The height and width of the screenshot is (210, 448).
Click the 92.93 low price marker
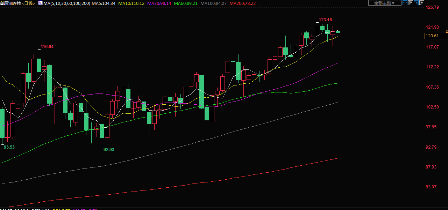[x=109, y=149]
